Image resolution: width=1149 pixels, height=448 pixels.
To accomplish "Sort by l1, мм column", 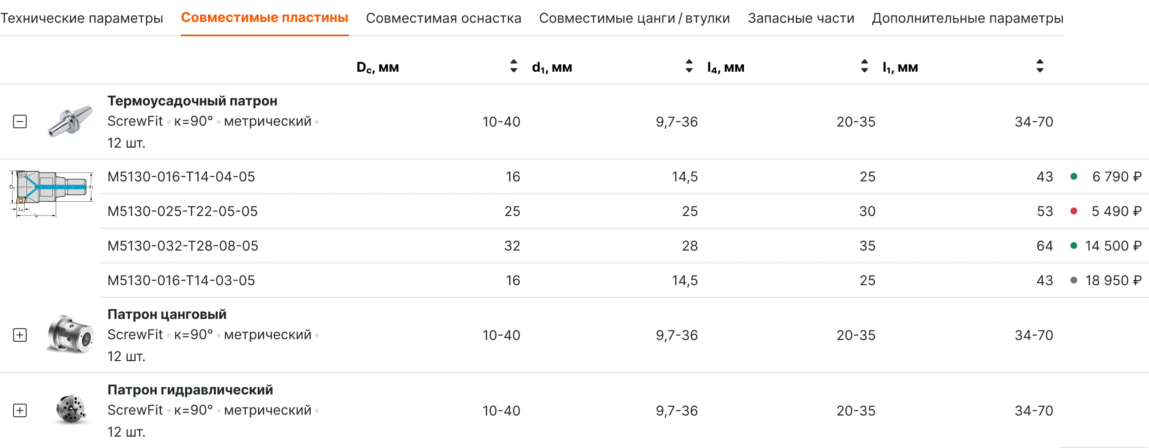I will coord(1040,66).
